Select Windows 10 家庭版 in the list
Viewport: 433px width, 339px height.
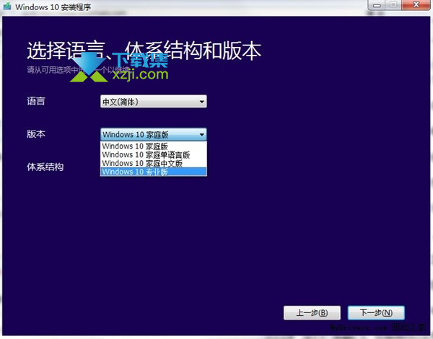[x=154, y=146]
